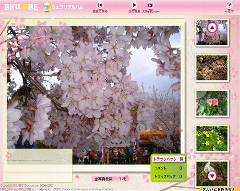Viewport: 240px width, 191px height.
Task: Open the brown tree bark thumbnail
Action: pos(212,68)
